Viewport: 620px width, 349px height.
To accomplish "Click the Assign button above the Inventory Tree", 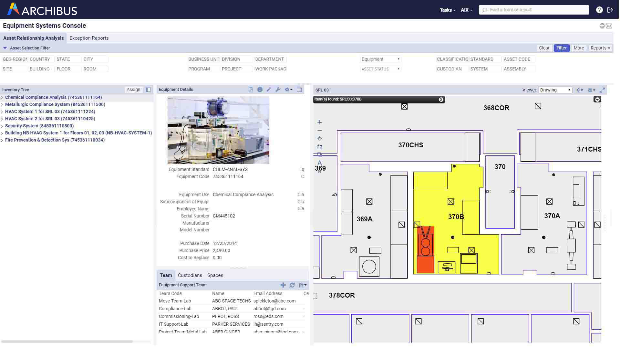I will [133, 90].
